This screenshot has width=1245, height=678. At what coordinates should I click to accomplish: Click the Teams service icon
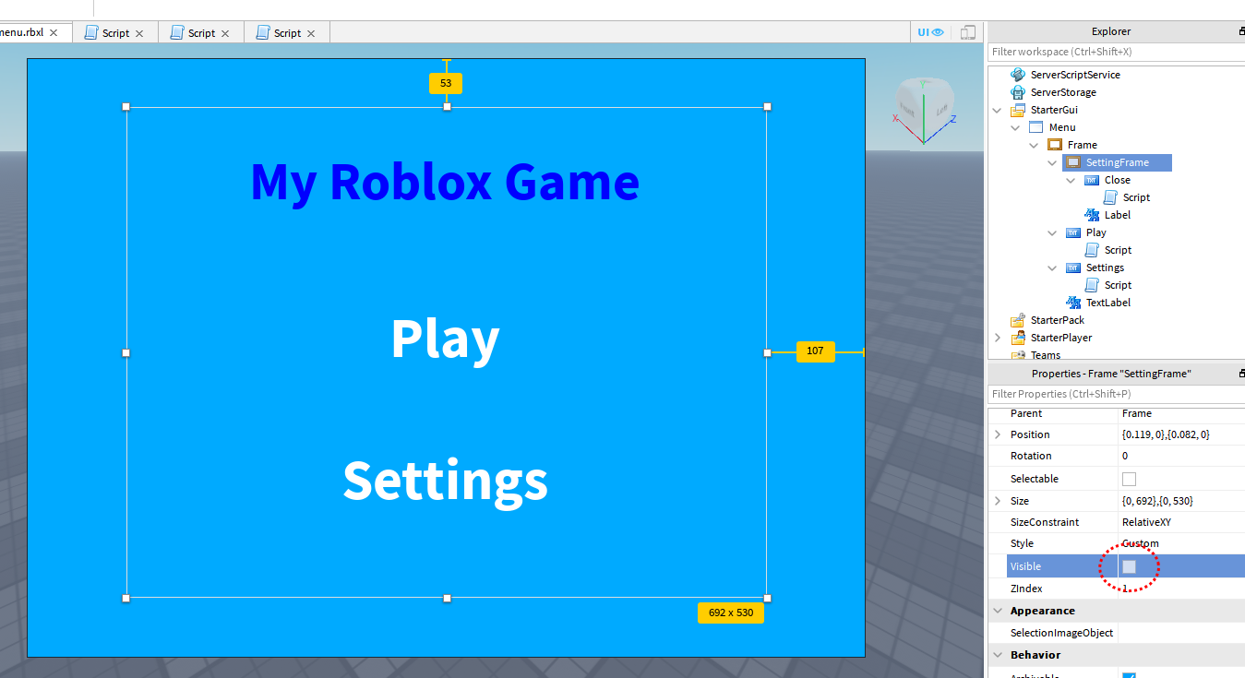(x=1018, y=354)
